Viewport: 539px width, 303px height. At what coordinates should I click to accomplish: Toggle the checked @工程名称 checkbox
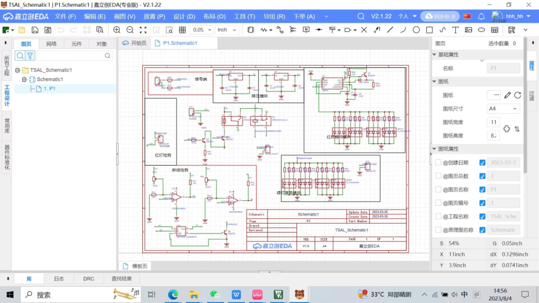click(482, 216)
